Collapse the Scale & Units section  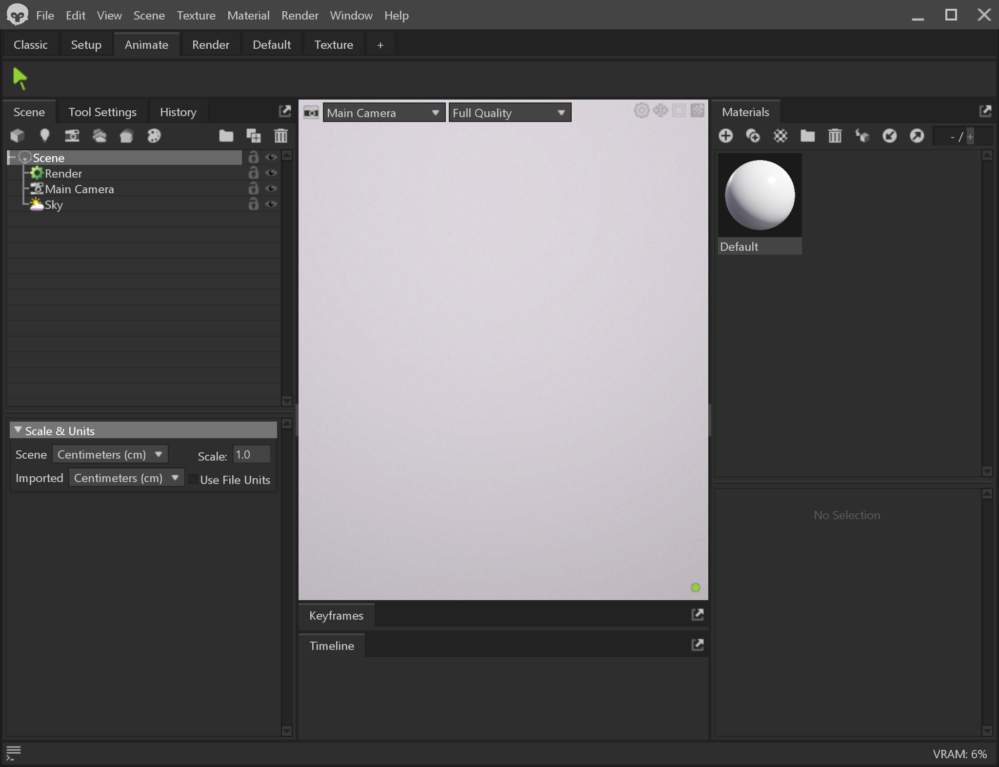[x=18, y=430]
